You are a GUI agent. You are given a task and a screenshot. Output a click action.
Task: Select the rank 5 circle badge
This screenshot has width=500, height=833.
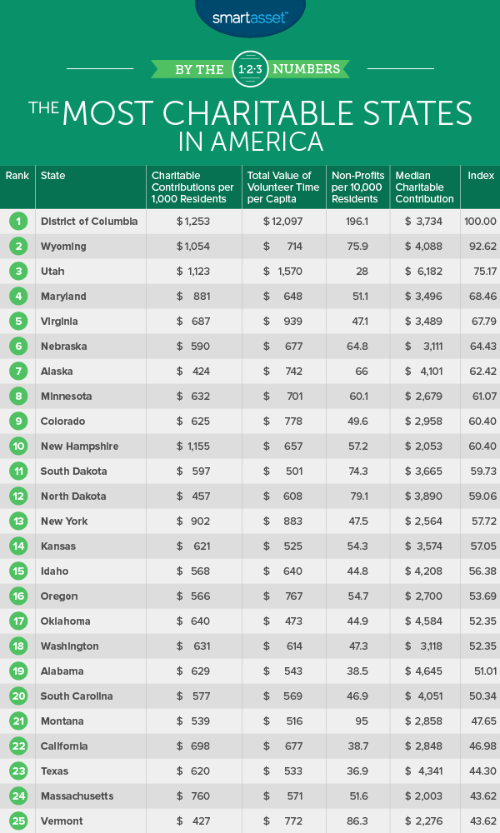pyautogui.click(x=17, y=322)
